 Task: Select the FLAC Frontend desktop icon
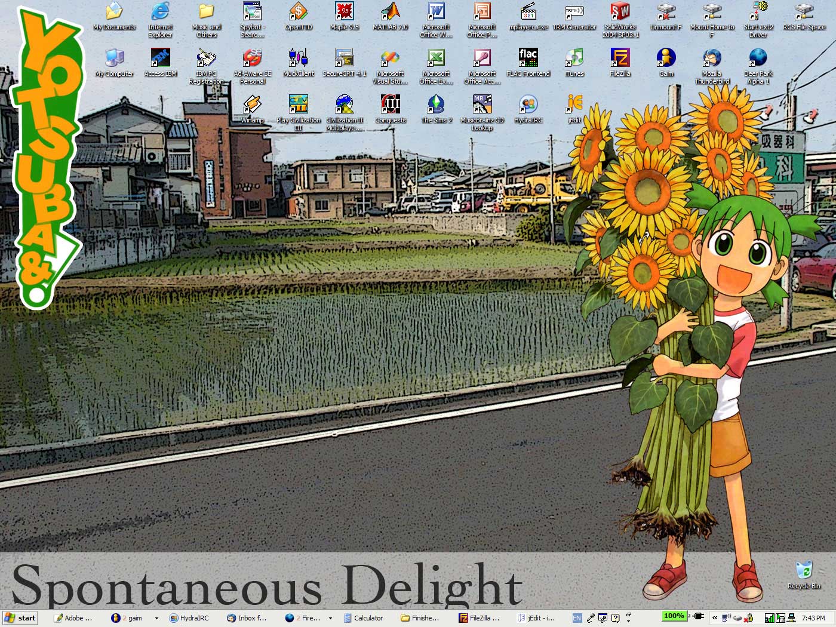point(528,63)
